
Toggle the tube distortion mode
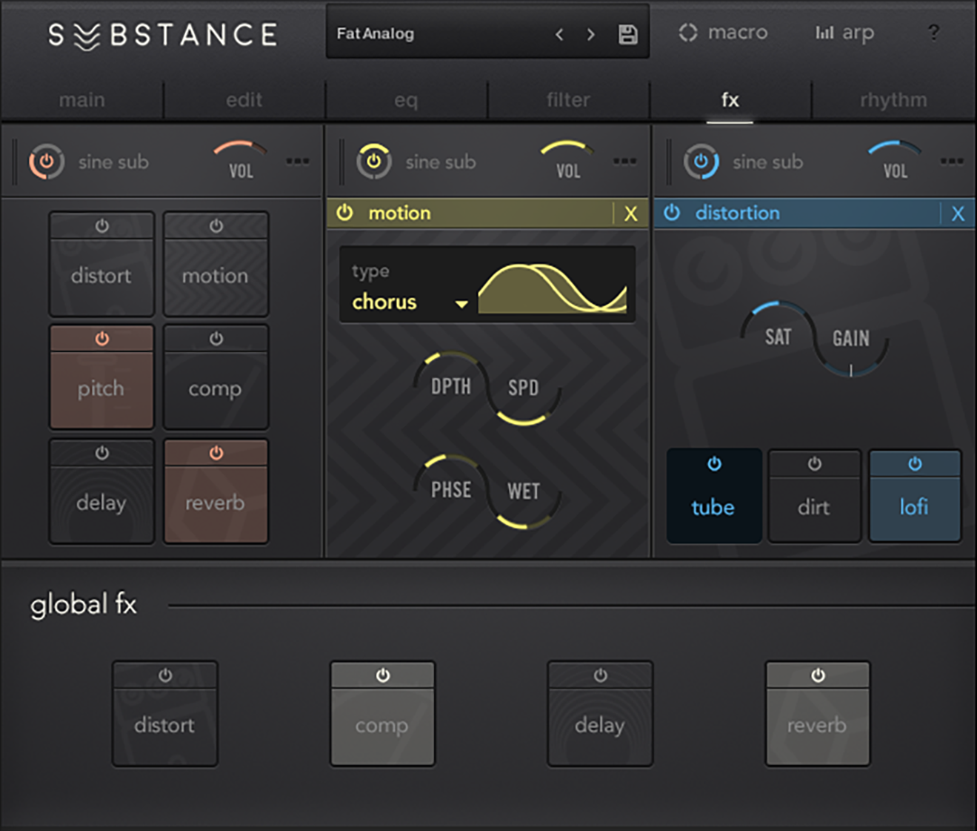pyautogui.click(x=713, y=494)
